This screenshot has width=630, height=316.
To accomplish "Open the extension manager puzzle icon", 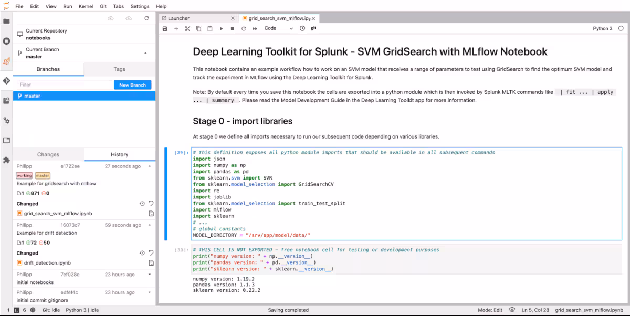I will click(x=6, y=161).
